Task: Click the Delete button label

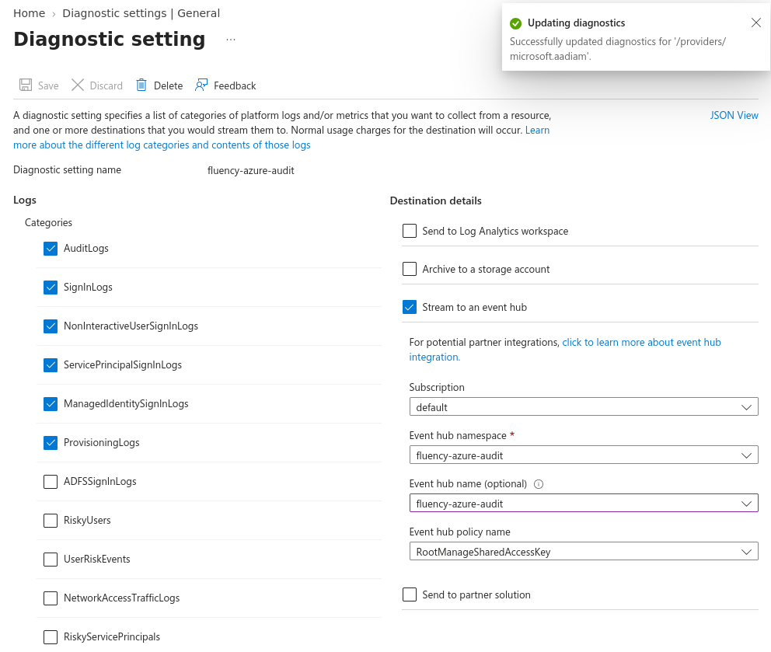Action: 168,86
